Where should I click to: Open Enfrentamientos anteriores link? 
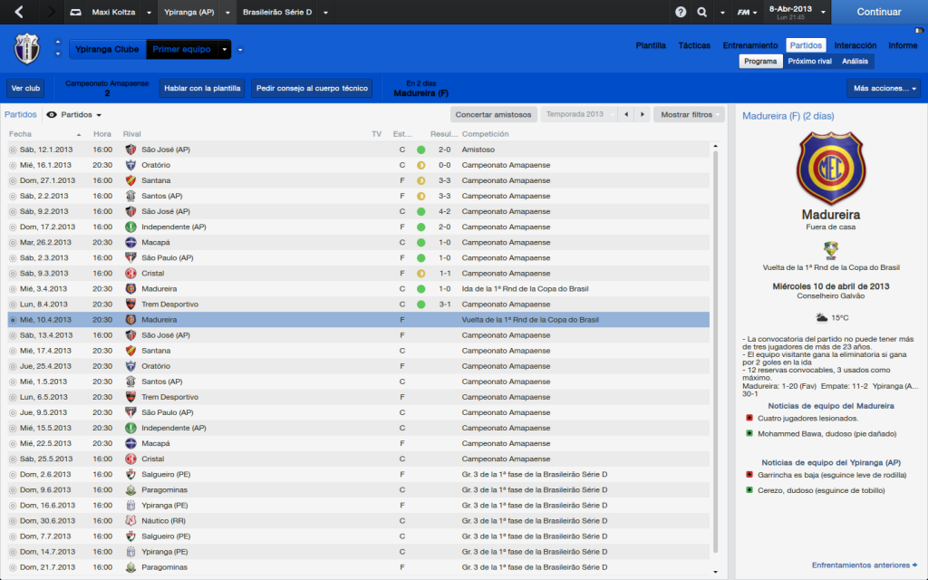(x=864, y=565)
